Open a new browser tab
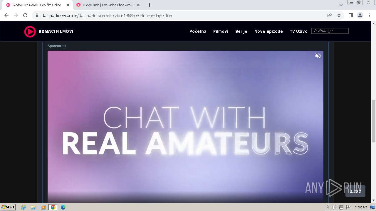 coord(150,5)
